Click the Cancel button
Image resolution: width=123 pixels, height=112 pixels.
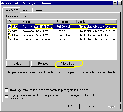91,106
